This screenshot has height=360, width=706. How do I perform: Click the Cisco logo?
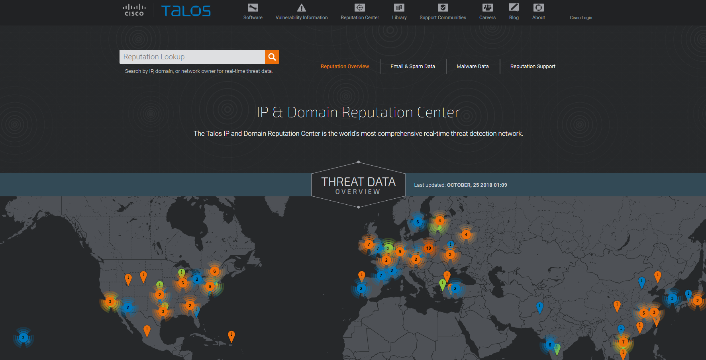pos(134,10)
